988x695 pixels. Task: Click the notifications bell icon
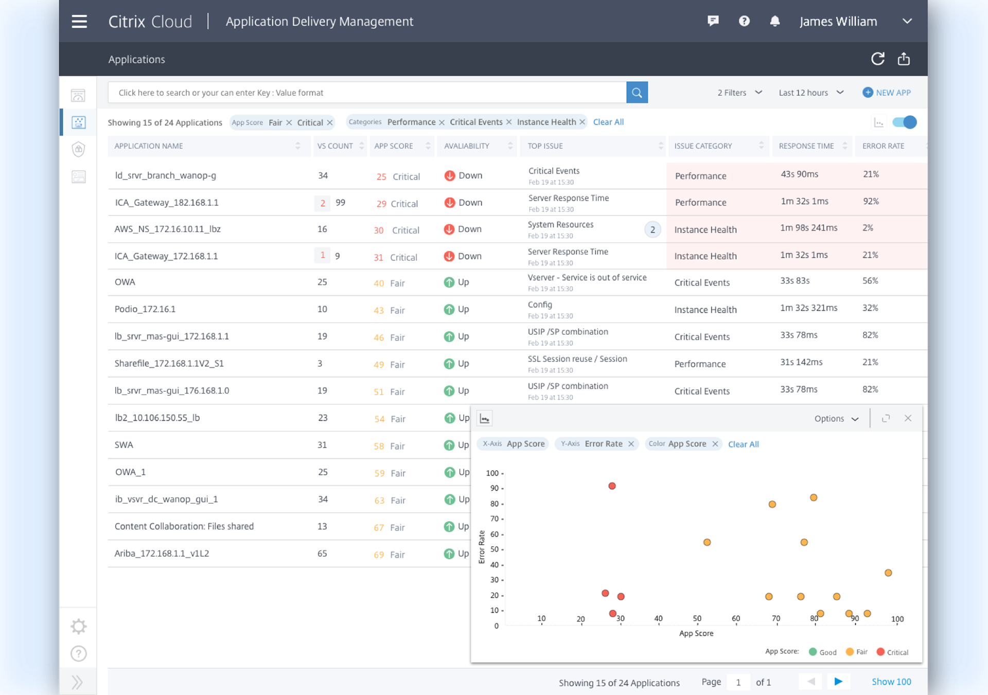point(774,21)
